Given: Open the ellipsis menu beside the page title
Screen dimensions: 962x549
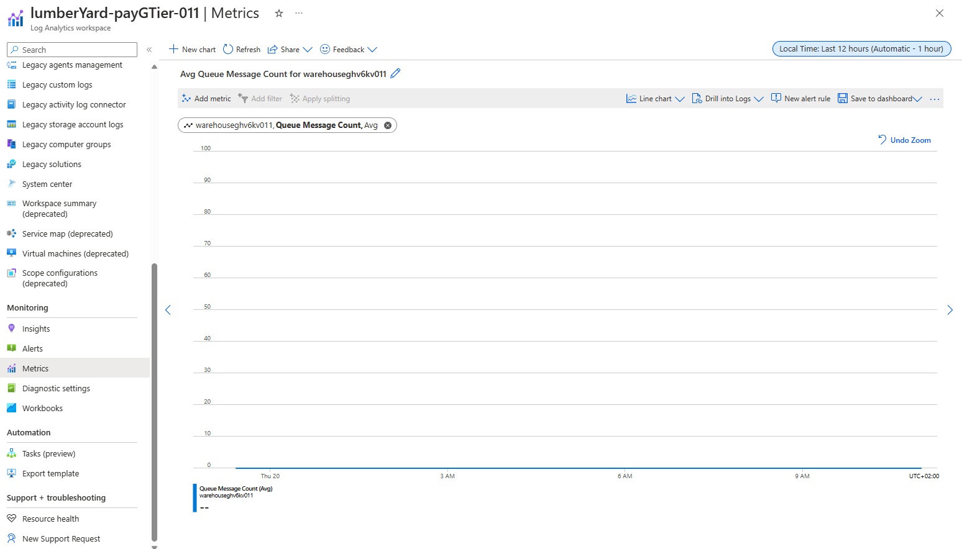Looking at the screenshot, I should (299, 13).
